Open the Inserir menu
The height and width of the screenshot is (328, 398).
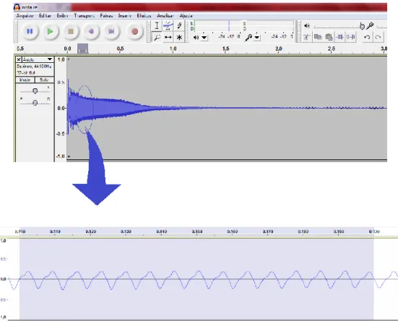[124, 16]
